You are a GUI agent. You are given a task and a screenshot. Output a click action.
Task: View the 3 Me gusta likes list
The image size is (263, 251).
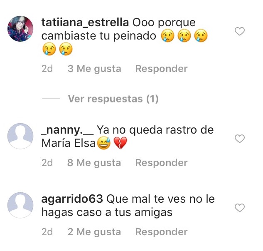point(94,69)
